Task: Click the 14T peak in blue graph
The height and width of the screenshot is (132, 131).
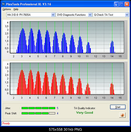Action: [x=112, y=47]
